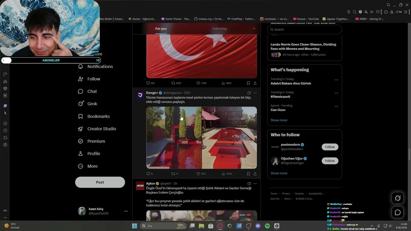Screen dimensions: 411x231
Task: Open Discord from the taskbar
Action: tap(258, 226)
